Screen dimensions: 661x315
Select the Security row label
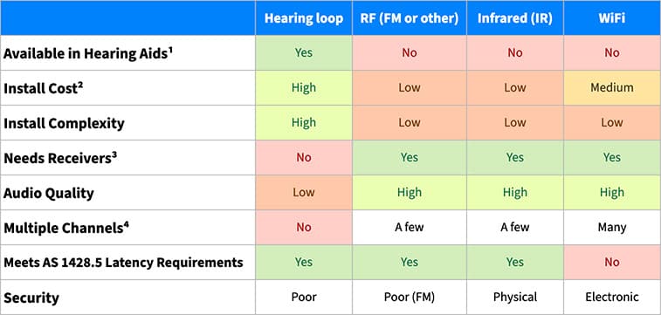[x=31, y=298]
